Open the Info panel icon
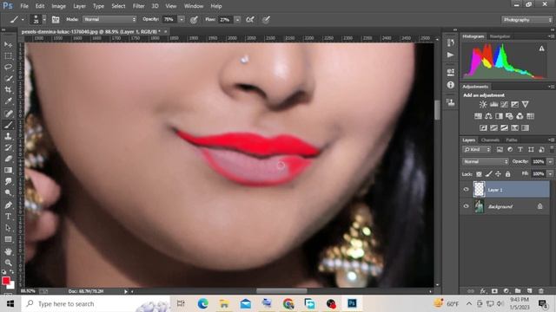Screen dimensions: 556x312 click(x=450, y=85)
